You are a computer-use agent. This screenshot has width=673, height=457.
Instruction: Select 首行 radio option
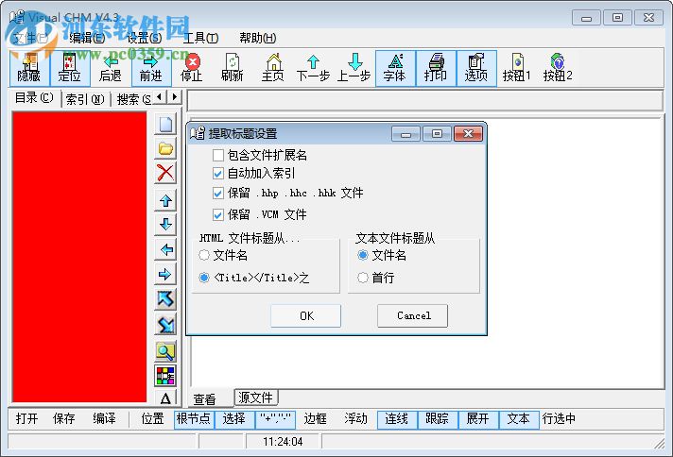[x=363, y=278]
